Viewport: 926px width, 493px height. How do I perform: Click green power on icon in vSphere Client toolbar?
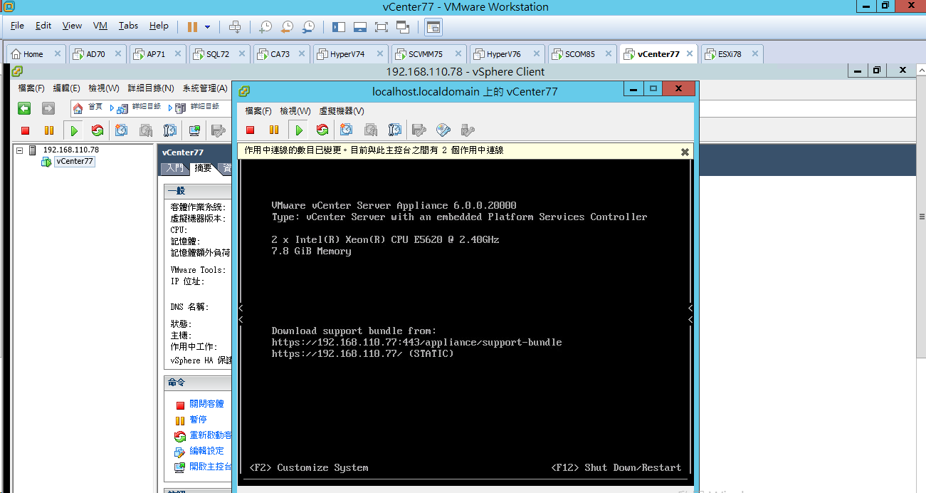(x=73, y=130)
